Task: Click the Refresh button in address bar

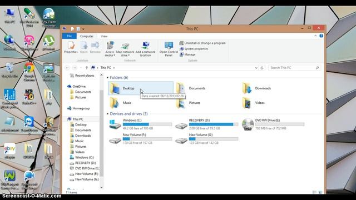Action: tap(262, 68)
